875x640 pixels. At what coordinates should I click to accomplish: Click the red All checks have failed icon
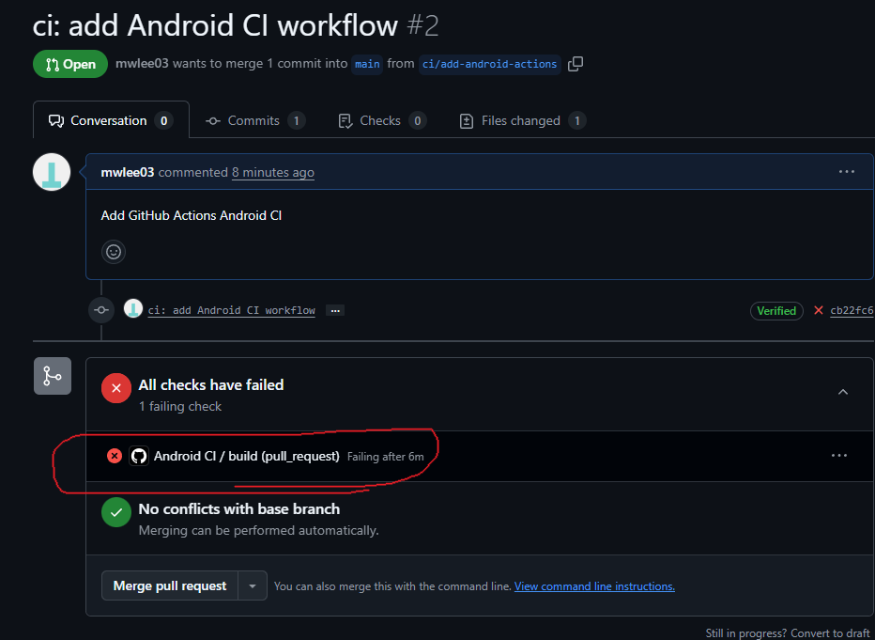[116, 388]
